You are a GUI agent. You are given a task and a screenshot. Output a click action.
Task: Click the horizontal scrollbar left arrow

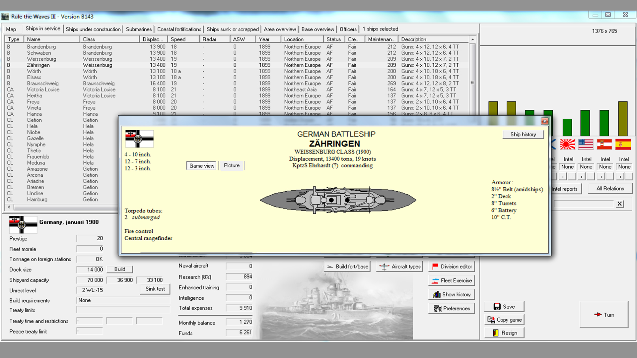[9, 207]
